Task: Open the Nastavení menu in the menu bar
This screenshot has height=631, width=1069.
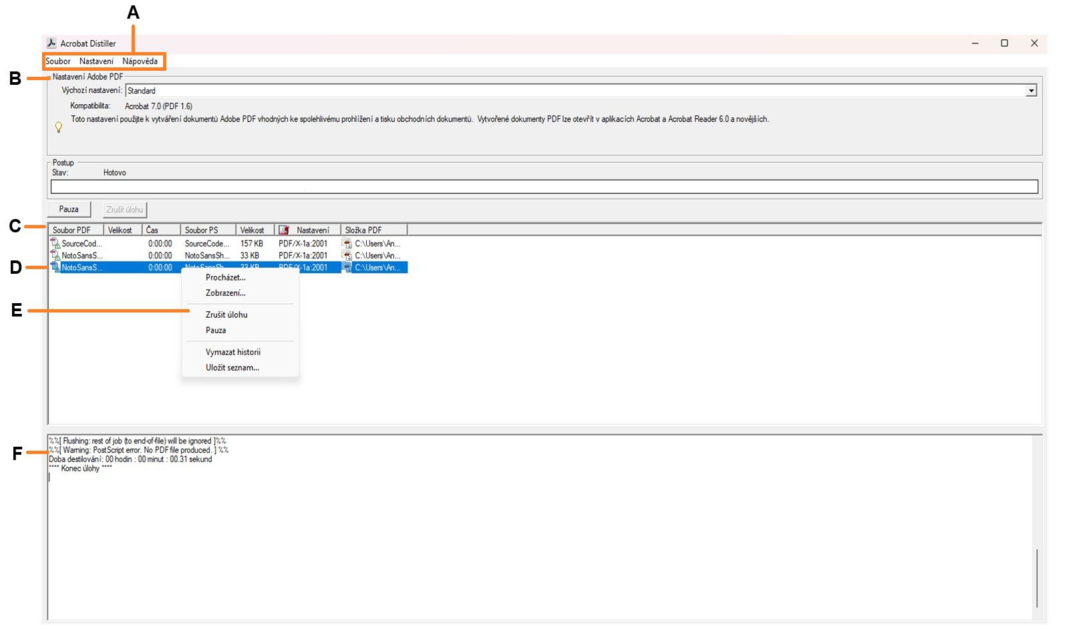Action: (96, 61)
